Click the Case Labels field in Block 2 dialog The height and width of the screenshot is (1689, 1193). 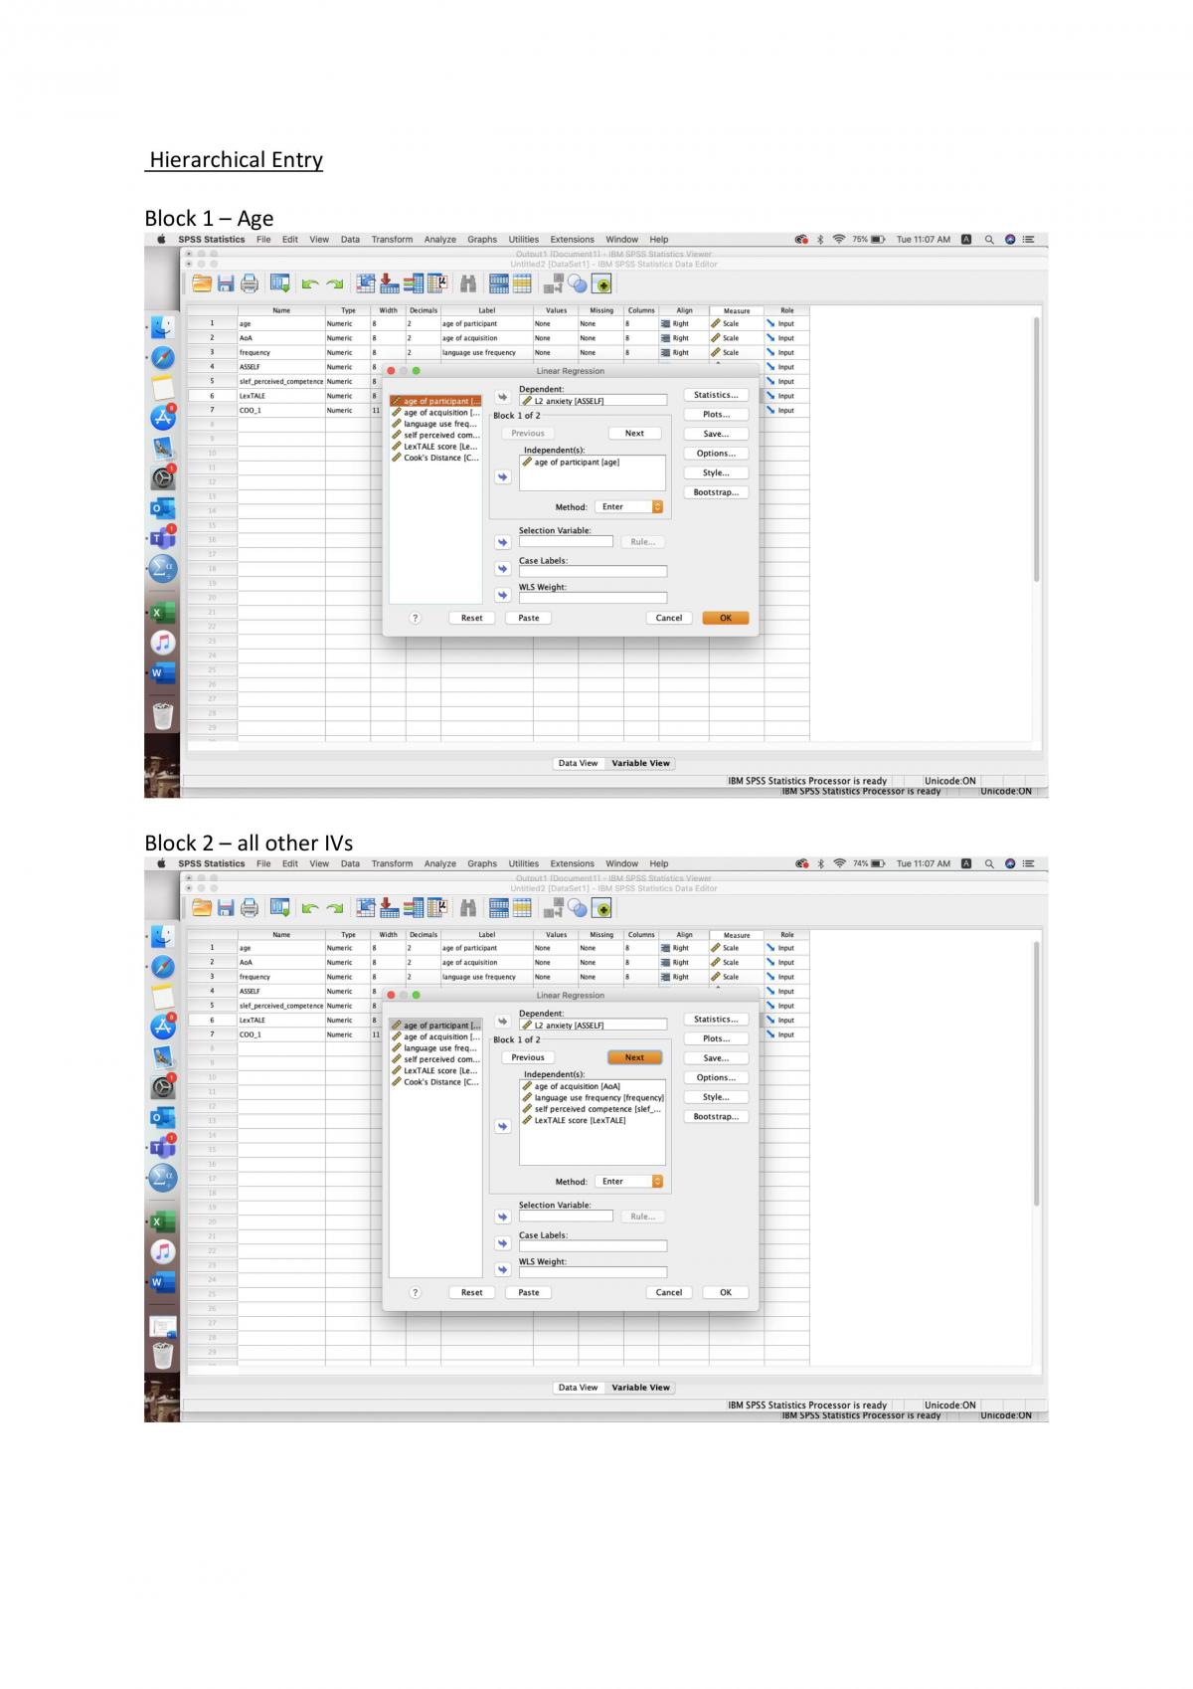593,1245
